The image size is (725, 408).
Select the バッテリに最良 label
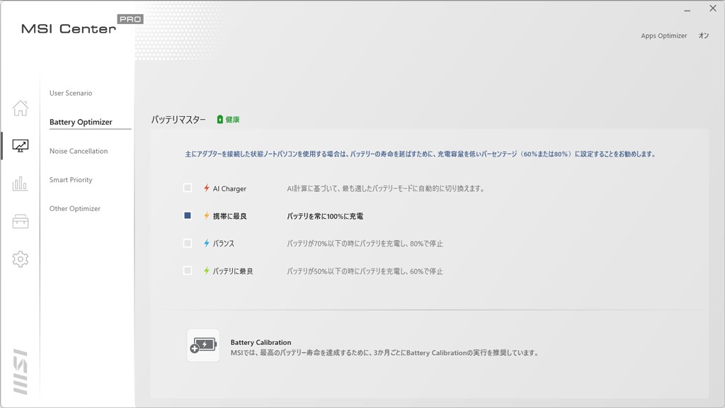pyautogui.click(x=232, y=271)
